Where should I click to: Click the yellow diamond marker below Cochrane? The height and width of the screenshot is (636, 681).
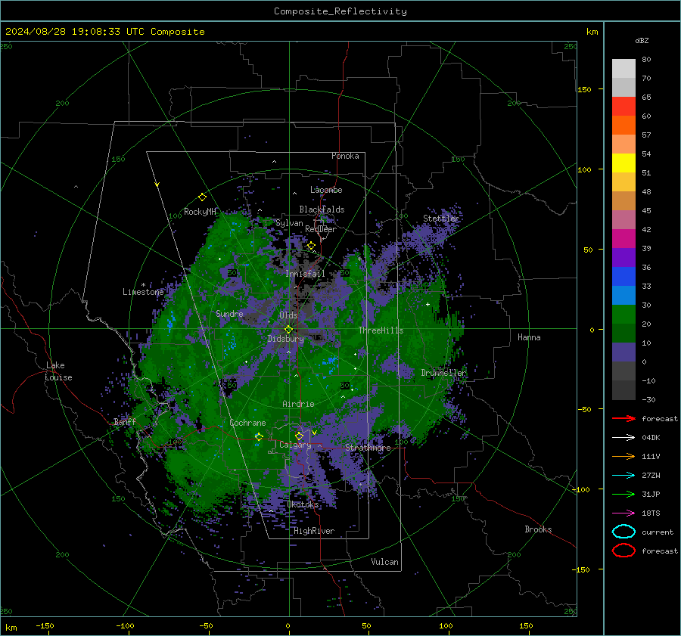click(x=259, y=436)
